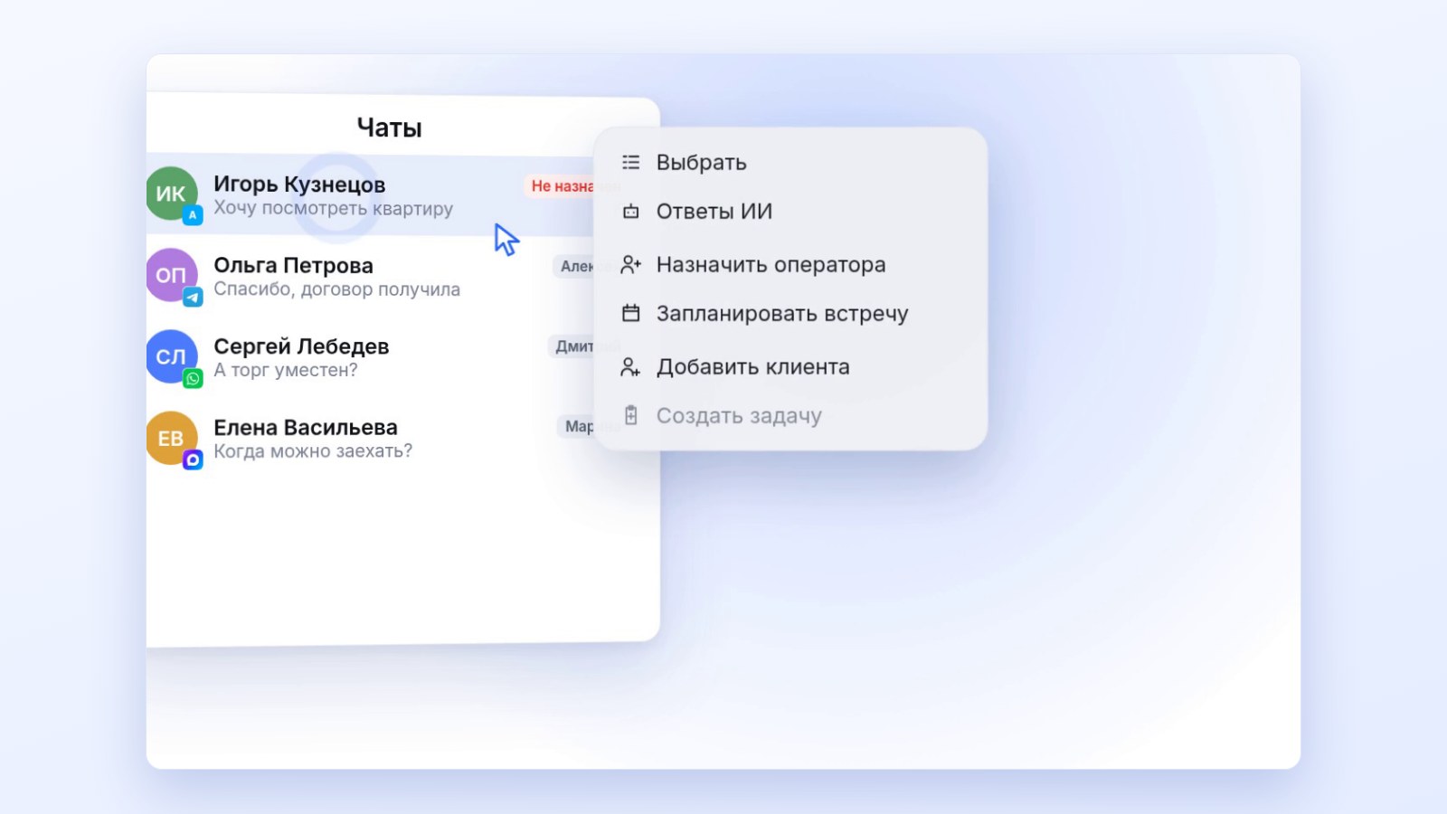Click the operator tag on Сергей Лебедев's row
Viewport: 1447px width, 814px height.
coord(572,346)
